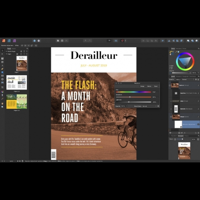Select the Place Image tool

[x=2, y=83]
